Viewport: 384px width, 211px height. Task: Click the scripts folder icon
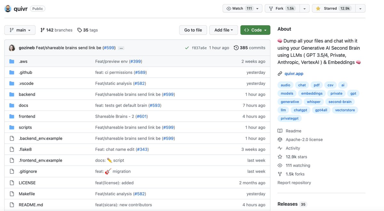(12, 127)
